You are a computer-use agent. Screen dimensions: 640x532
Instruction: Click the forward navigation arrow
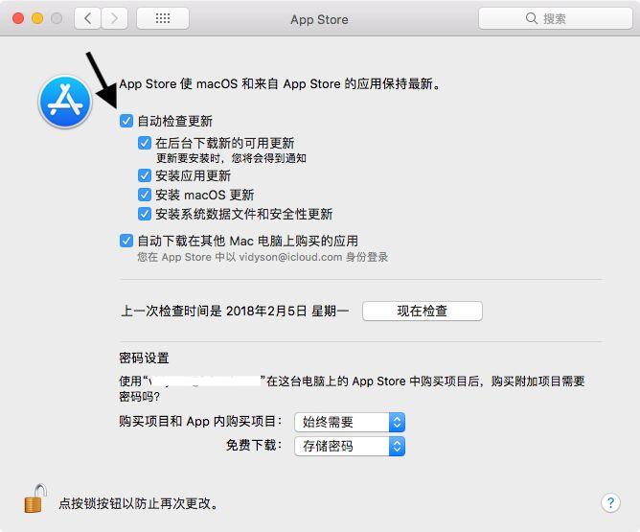115,18
